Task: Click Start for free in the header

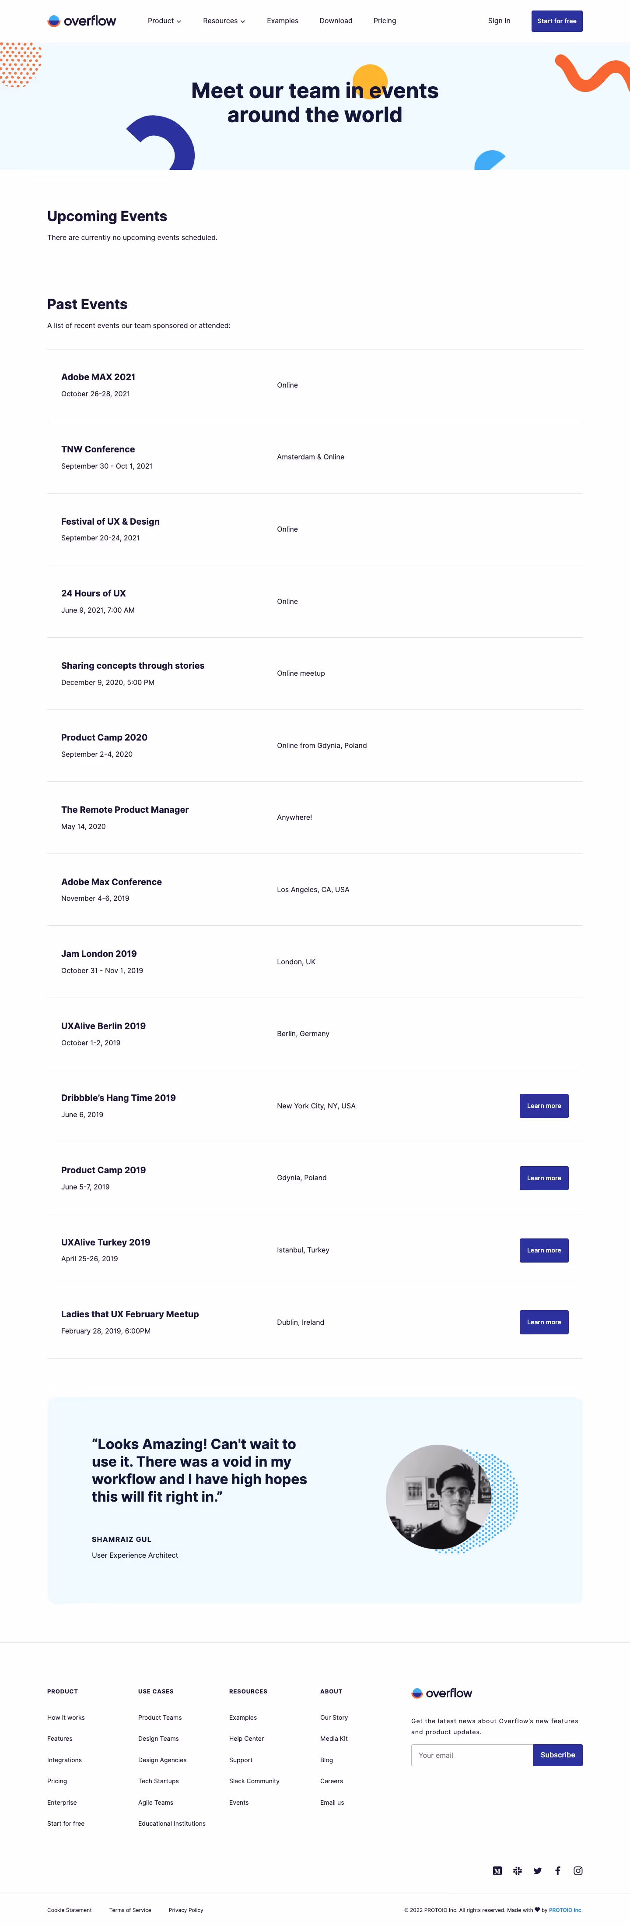Action: click(556, 20)
